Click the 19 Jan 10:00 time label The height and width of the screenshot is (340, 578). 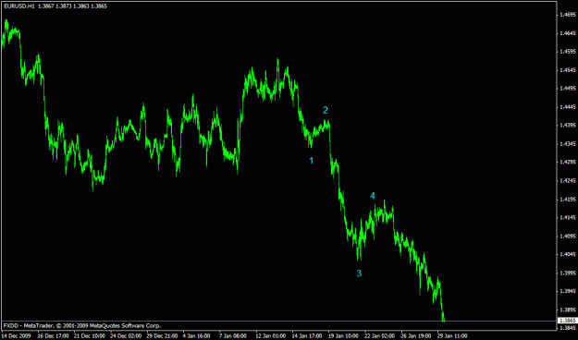(x=344, y=336)
